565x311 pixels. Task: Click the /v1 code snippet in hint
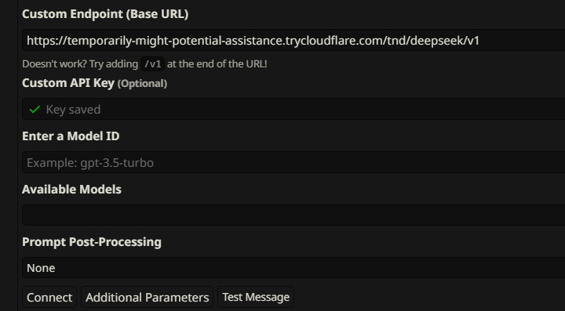point(152,64)
